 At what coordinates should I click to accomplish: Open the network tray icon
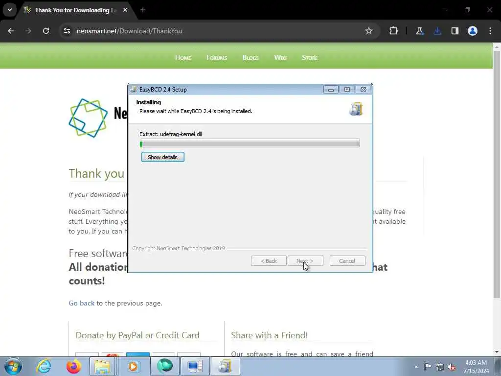click(x=440, y=367)
